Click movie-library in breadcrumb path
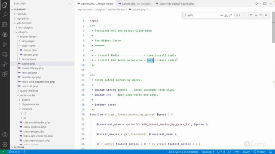This screenshot has width=275, height=154. [116, 9]
